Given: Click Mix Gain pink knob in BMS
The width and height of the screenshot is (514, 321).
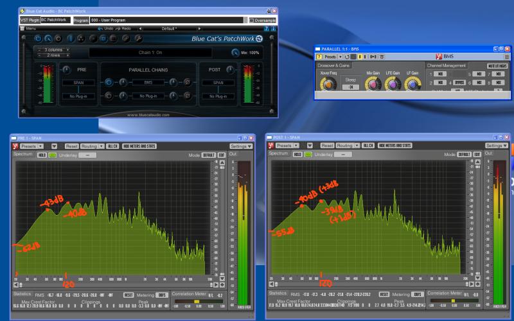Looking at the screenshot, I should [373, 84].
